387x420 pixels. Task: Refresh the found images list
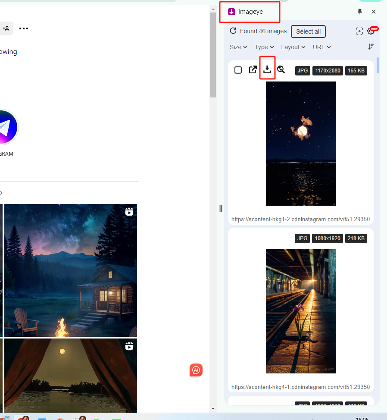(x=233, y=31)
